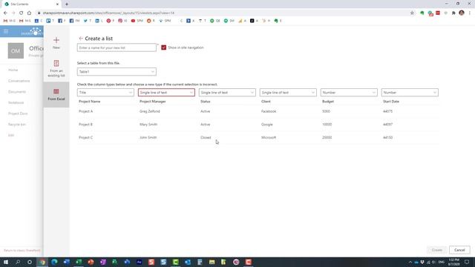Close the Site Contents browser tab

(57, 4)
